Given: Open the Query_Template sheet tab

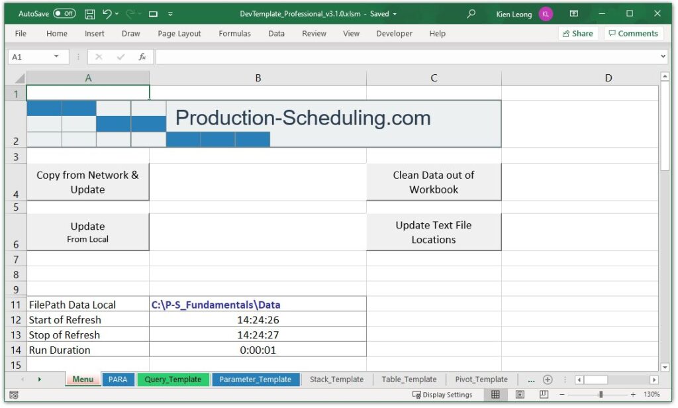Looking at the screenshot, I should [x=173, y=380].
